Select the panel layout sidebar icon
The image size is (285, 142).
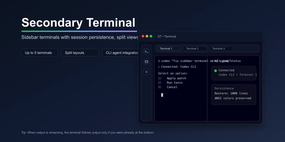point(146,61)
